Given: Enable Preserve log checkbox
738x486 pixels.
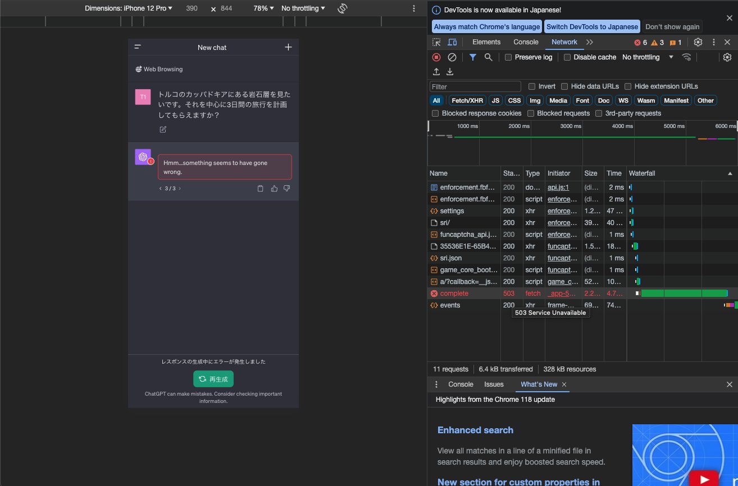Looking at the screenshot, I should point(508,57).
